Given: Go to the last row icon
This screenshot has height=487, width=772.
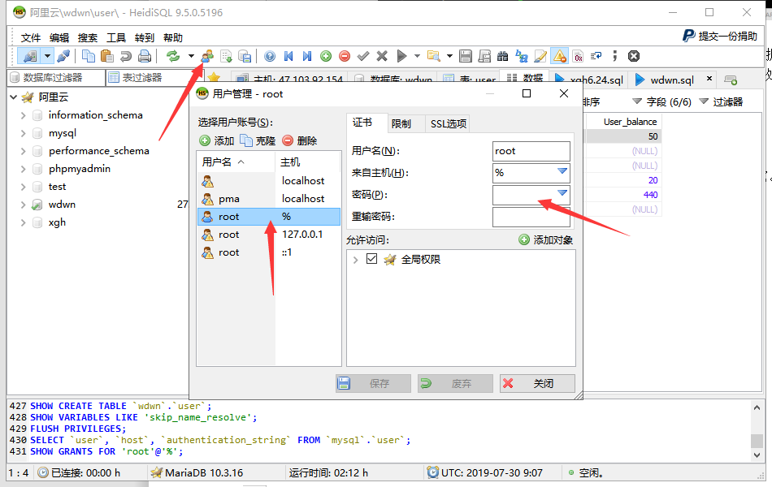Looking at the screenshot, I should coord(307,56).
